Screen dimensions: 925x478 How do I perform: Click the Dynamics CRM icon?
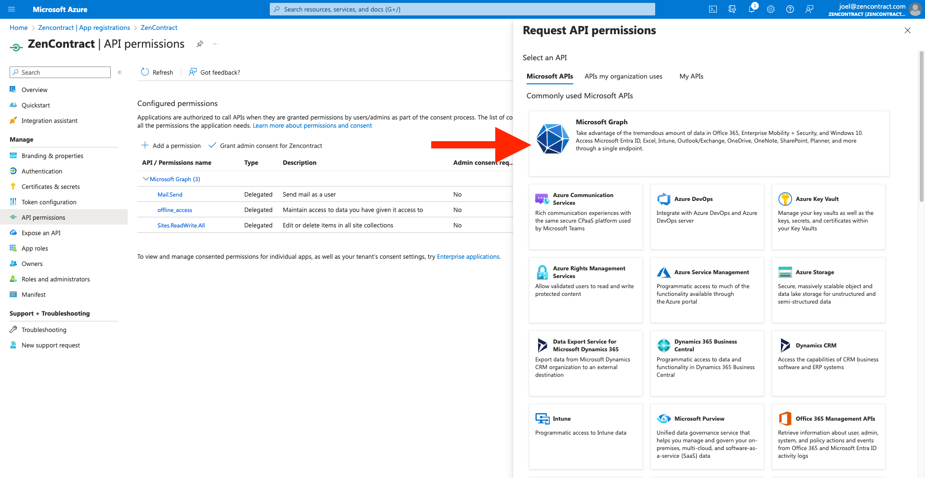(x=785, y=345)
